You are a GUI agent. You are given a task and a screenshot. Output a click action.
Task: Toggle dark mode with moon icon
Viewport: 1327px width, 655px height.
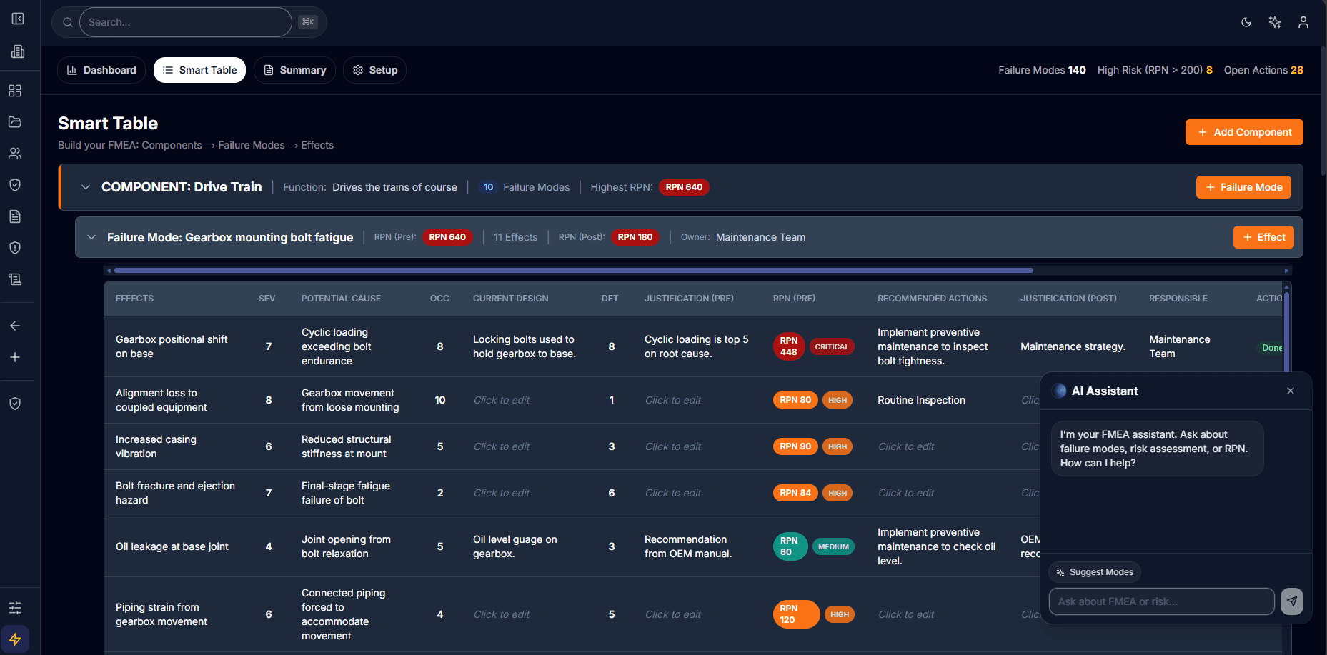pos(1246,22)
